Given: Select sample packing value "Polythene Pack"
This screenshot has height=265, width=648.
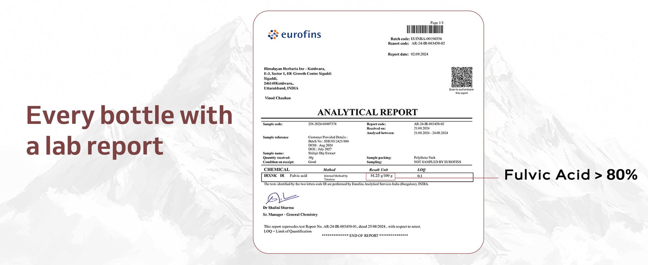Looking at the screenshot, I should 425,158.
